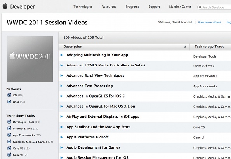Open Advanced ScrollView Techniques title
The height and width of the screenshot is (159, 231).
coord(96,75)
